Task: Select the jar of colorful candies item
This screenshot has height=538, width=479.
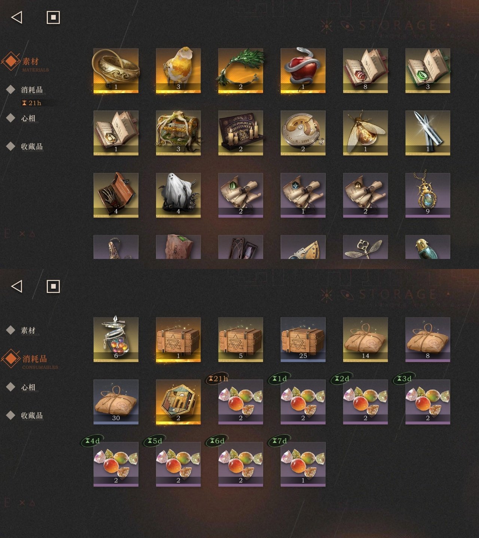Action: 116,340
